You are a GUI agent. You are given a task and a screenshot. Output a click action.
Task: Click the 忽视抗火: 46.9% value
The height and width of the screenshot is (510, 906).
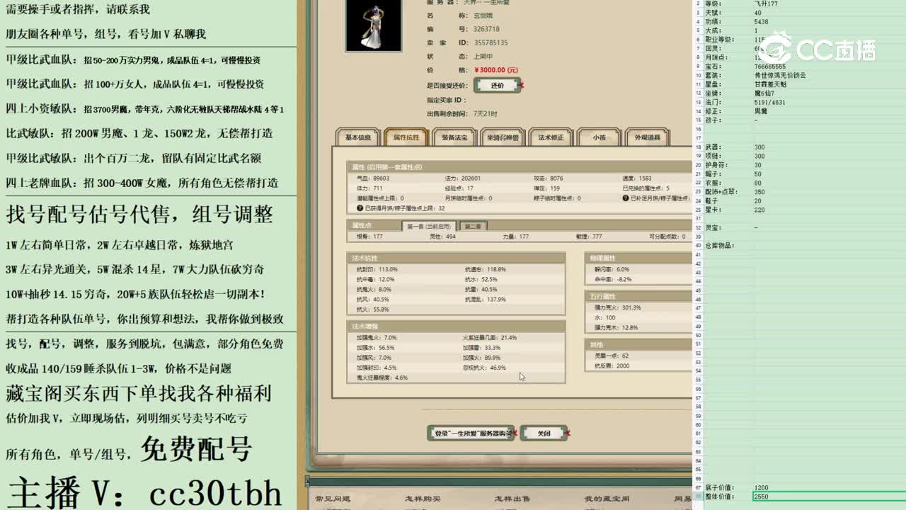[x=484, y=368]
